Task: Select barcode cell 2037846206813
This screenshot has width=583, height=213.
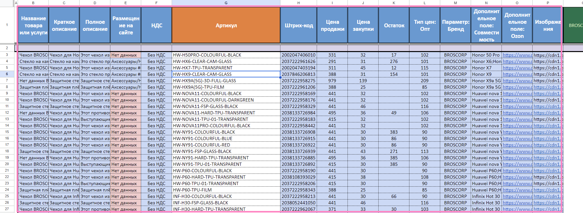Action: click(x=298, y=74)
